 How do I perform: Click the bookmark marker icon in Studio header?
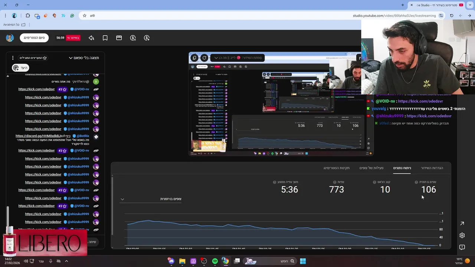(x=105, y=38)
